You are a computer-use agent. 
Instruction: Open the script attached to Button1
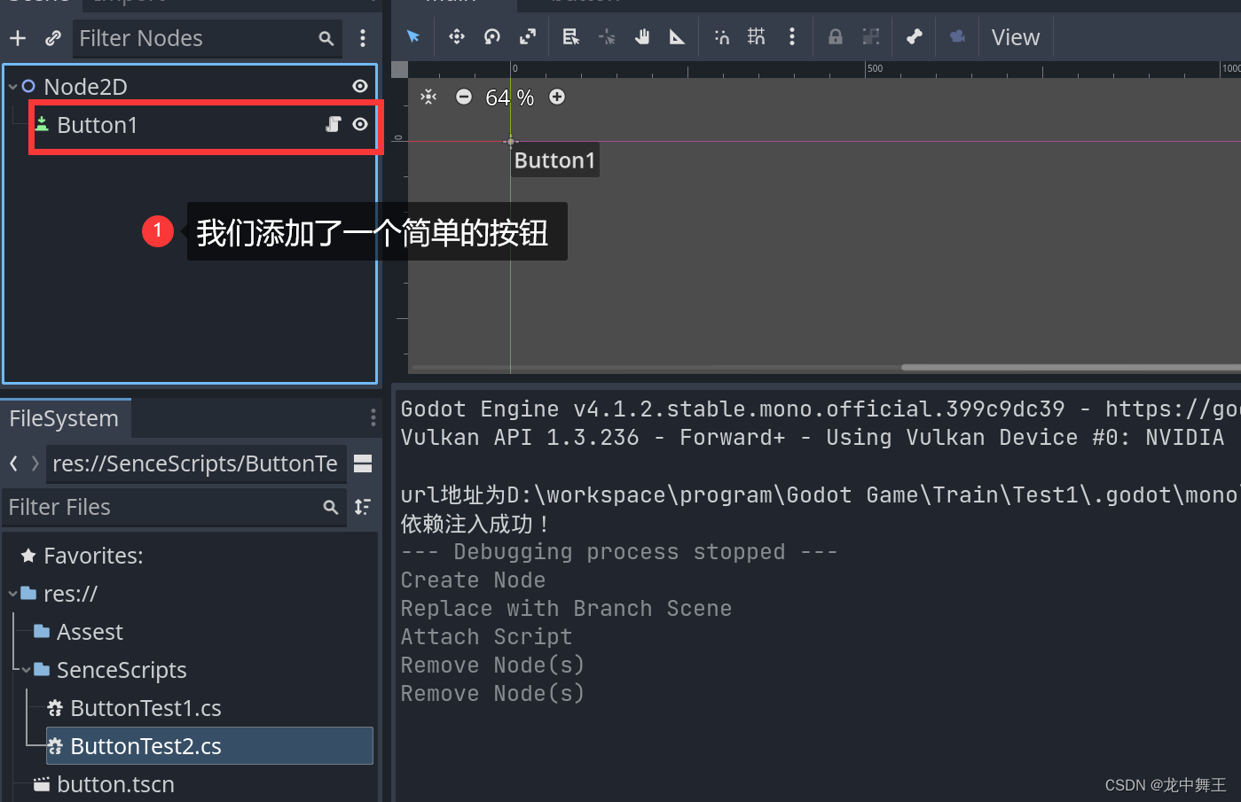pos(334,124)
